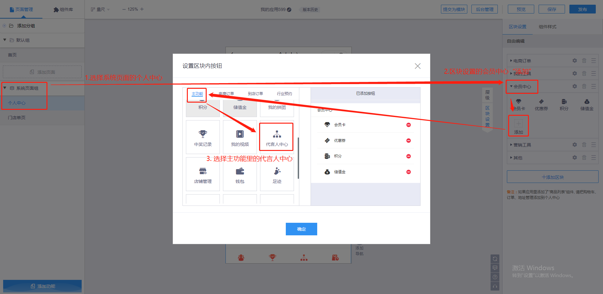The height and width of the screenshot is (294, 603).
Task: Expand the 其他 block
Action: pyautogui.click(x=518, y=158)
